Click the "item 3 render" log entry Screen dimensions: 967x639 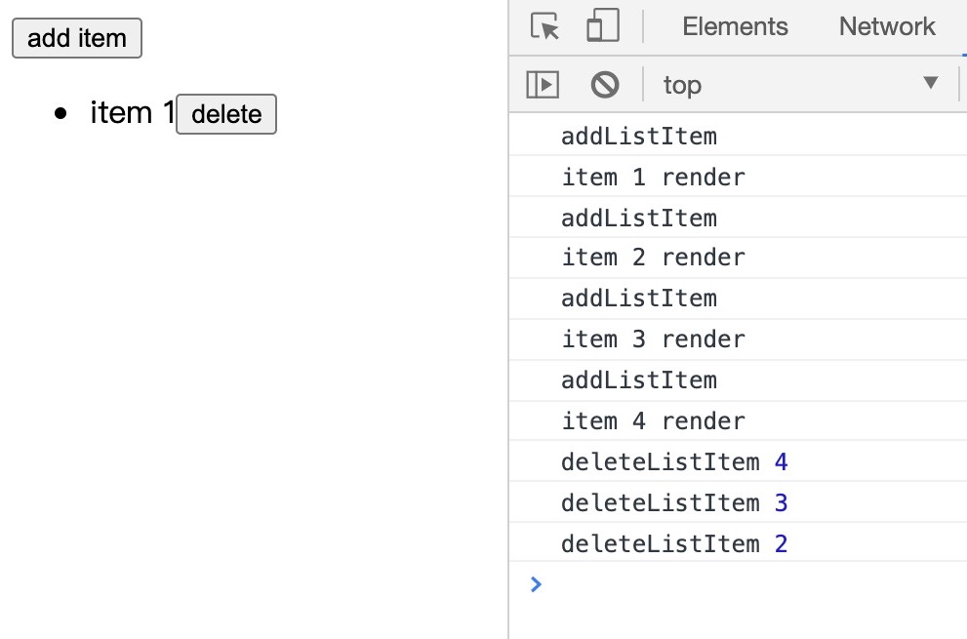[653, 339]
